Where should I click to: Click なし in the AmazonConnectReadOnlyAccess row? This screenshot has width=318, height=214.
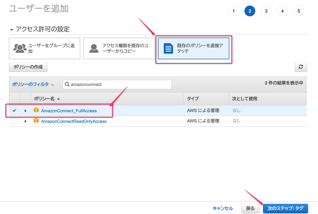(236, 121)
